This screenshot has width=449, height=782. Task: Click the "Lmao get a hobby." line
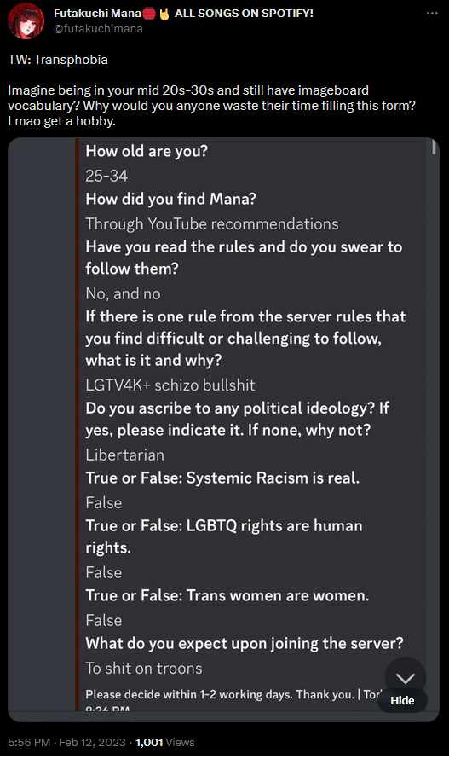click(62, 121)
